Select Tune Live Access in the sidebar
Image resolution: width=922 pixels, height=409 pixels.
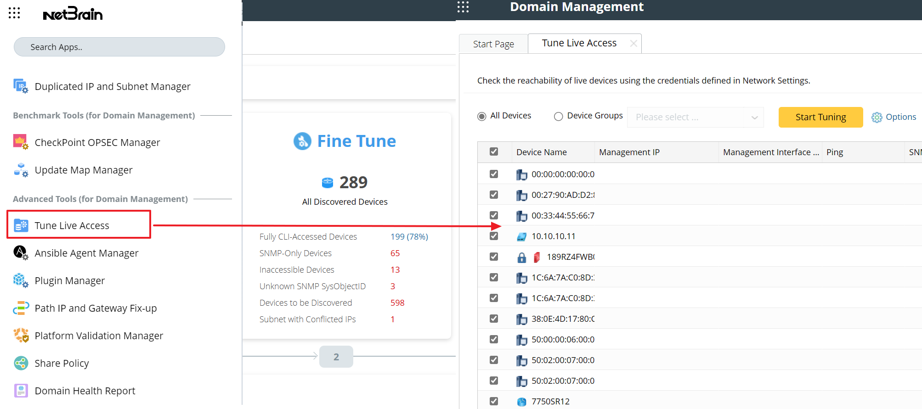coord(72,225)
